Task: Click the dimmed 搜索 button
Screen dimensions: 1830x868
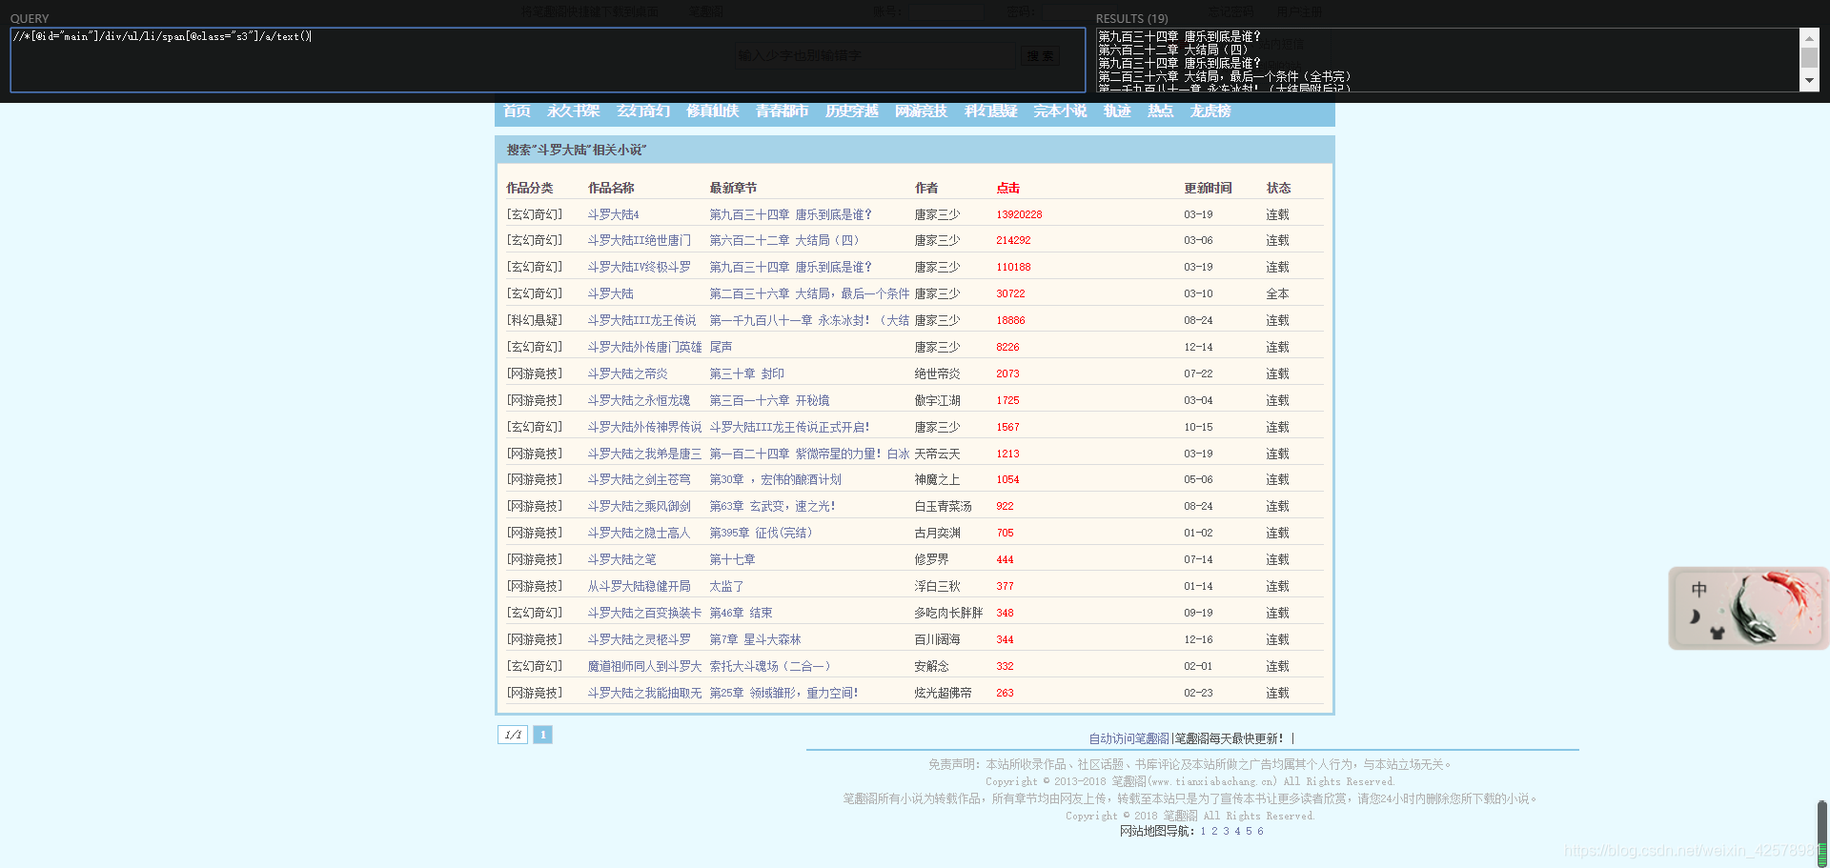Action: (x=1040, y=56)
